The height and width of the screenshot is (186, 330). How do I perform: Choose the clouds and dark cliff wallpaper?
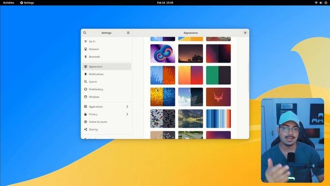[x=190, y=97]
